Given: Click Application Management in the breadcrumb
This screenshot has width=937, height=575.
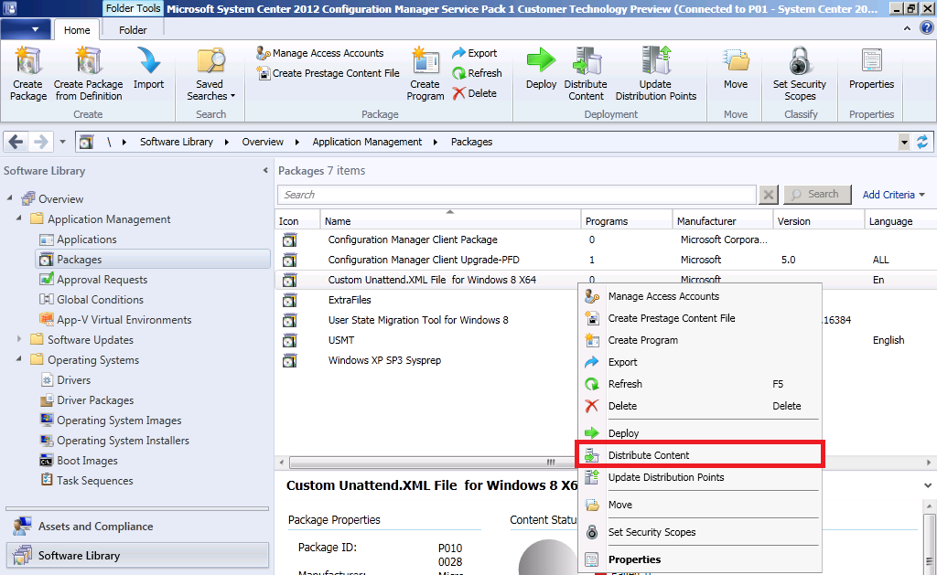Looking at the screenshot, I should (367, 142).
